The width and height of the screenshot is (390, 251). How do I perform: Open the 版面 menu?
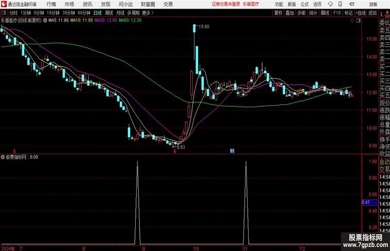pyautogui.click(x=292, y=4)
